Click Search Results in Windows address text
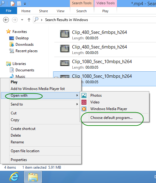 point(67,20)
